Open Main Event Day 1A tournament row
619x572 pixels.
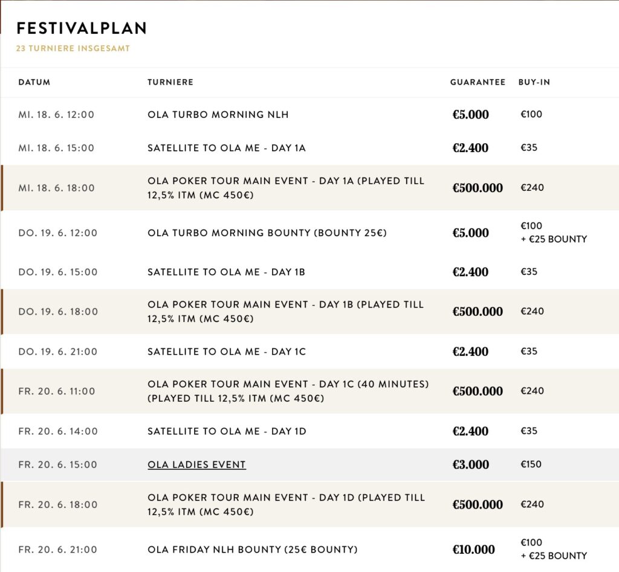[285, 188]
